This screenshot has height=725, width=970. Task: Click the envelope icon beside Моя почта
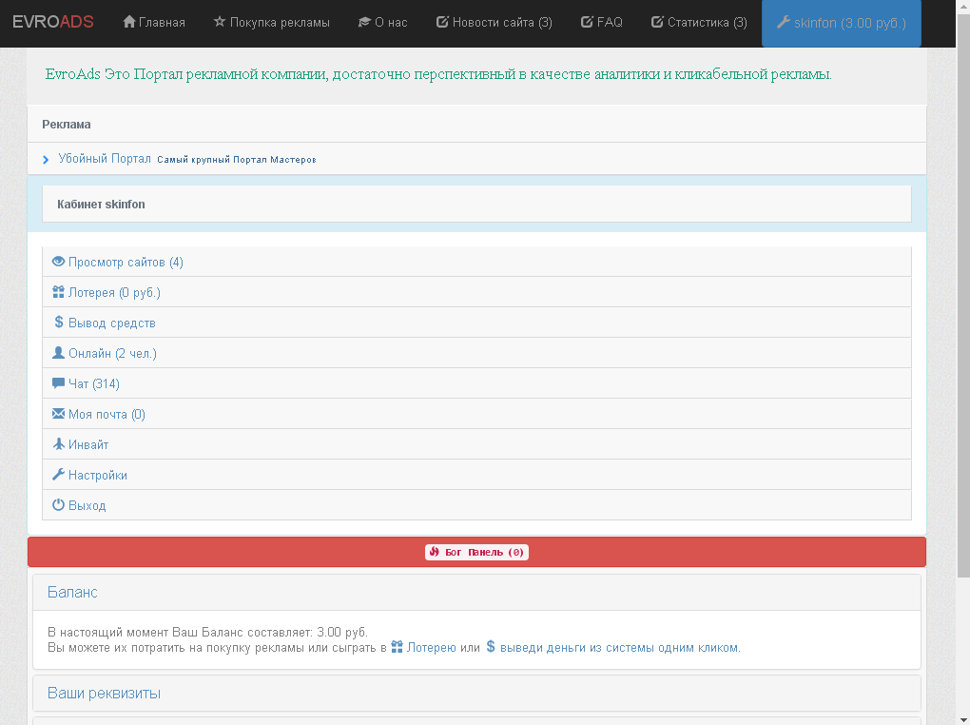tap(58, 414)
